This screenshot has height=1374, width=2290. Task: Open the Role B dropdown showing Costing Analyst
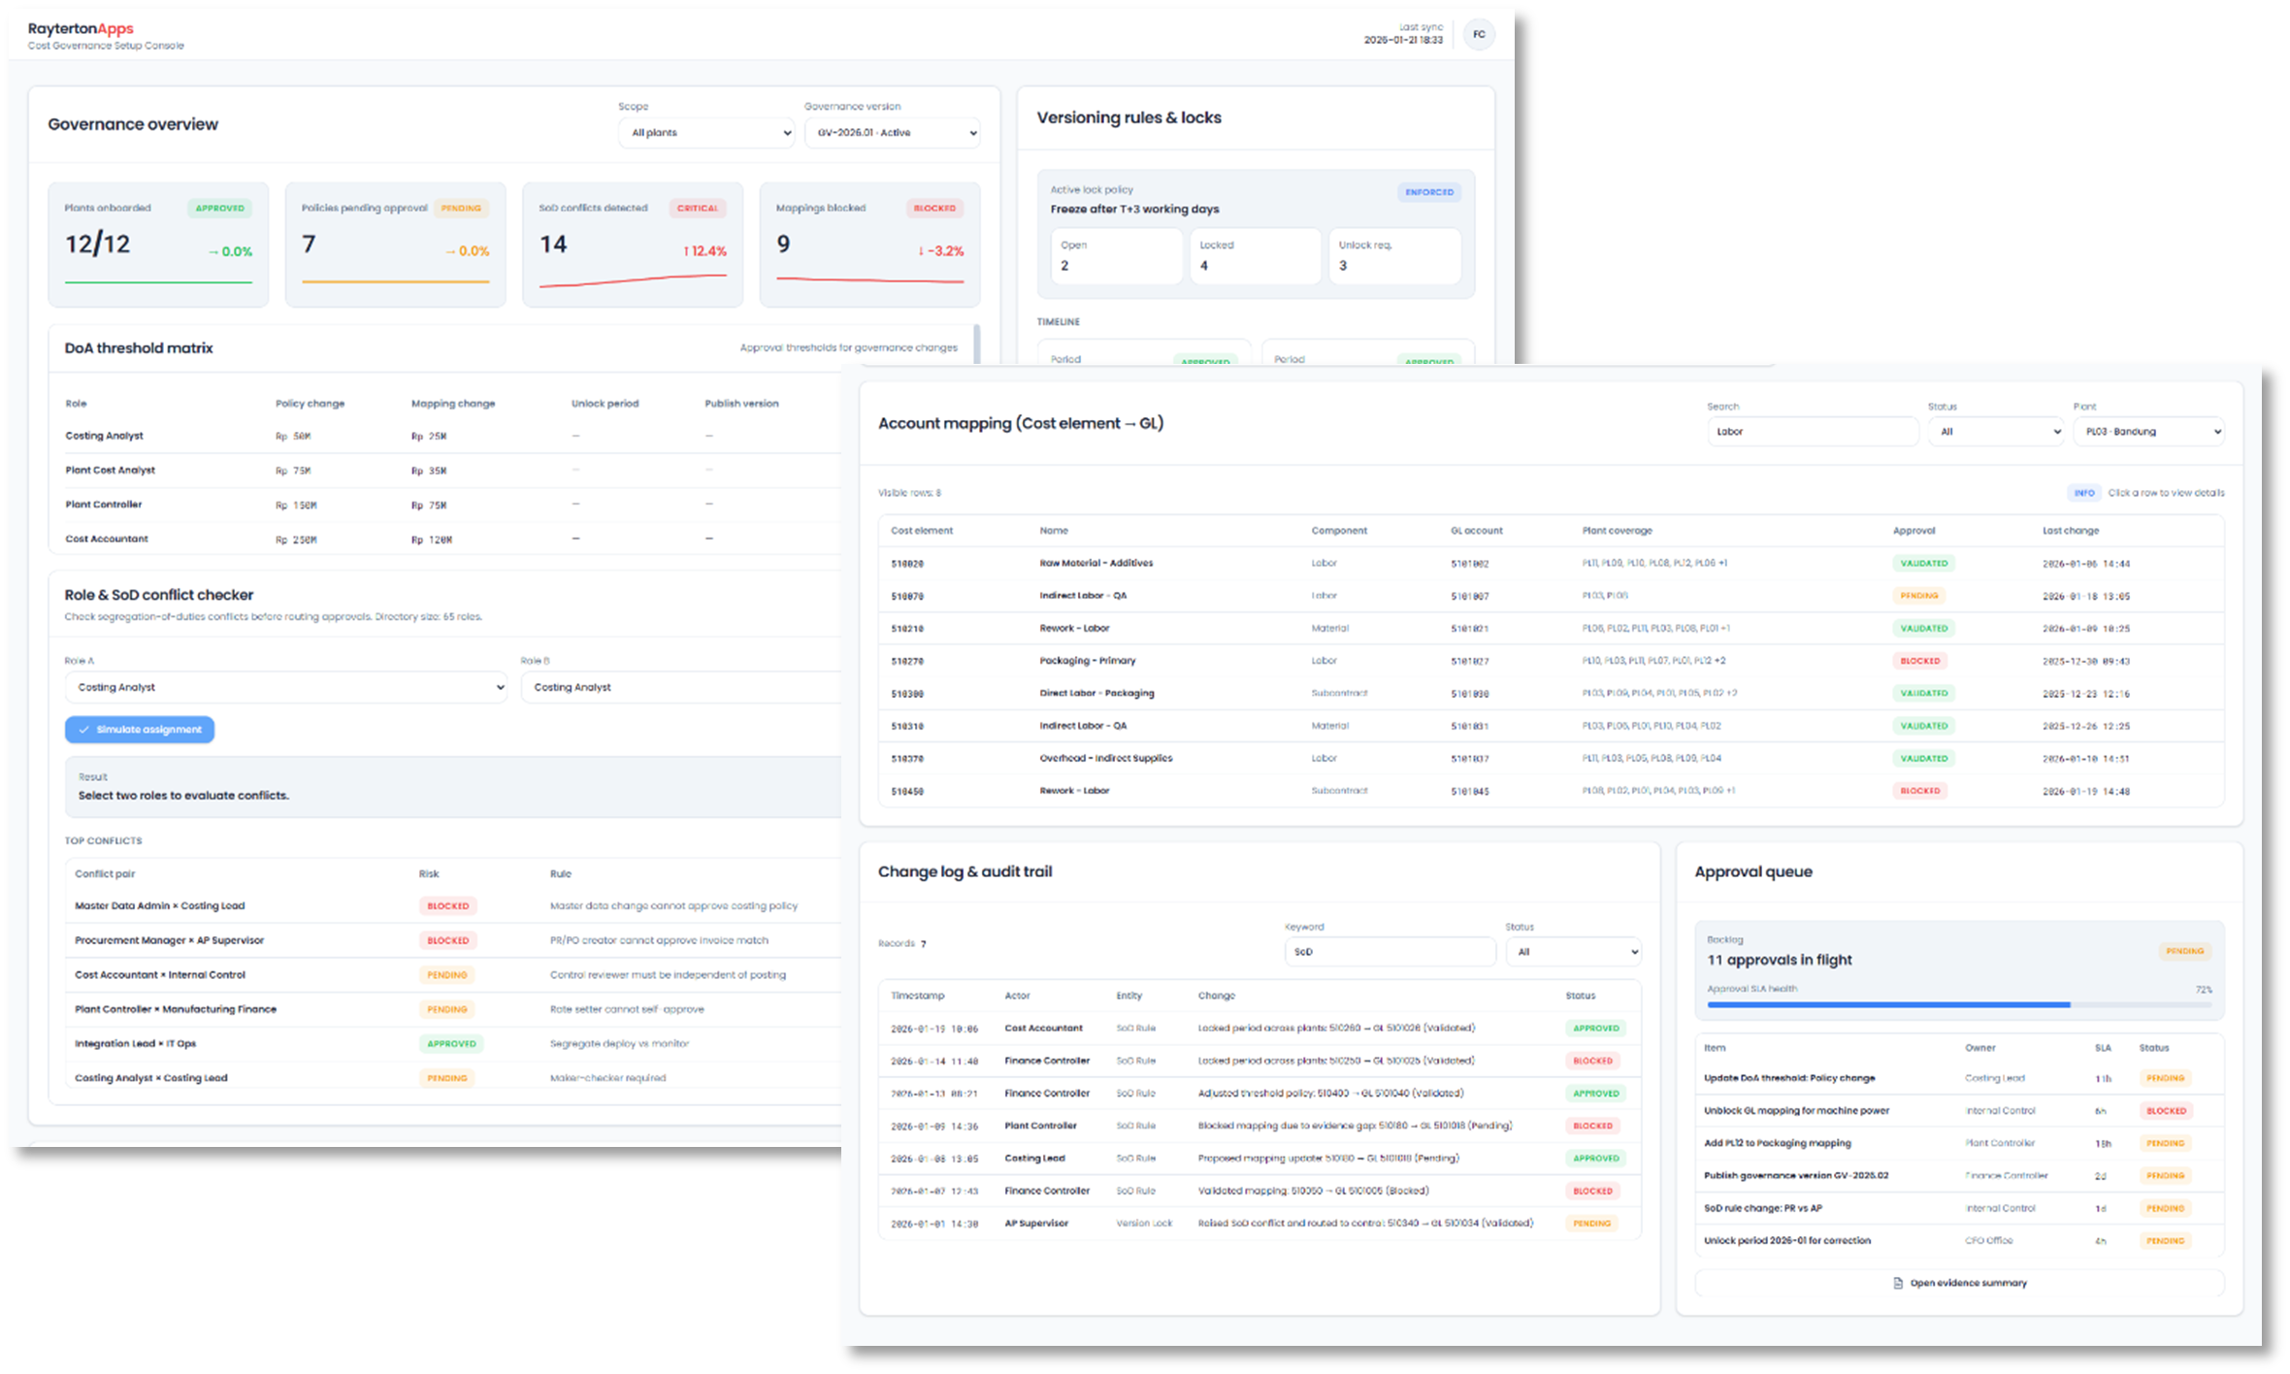679,686
